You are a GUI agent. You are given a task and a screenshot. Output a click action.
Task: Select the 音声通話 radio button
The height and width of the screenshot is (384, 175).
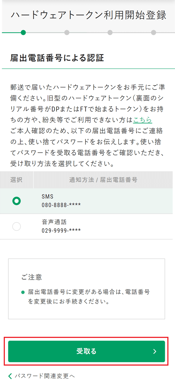click(17, 227)
